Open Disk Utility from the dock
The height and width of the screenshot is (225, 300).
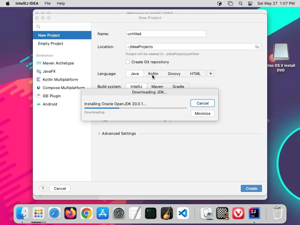[206, 213]
